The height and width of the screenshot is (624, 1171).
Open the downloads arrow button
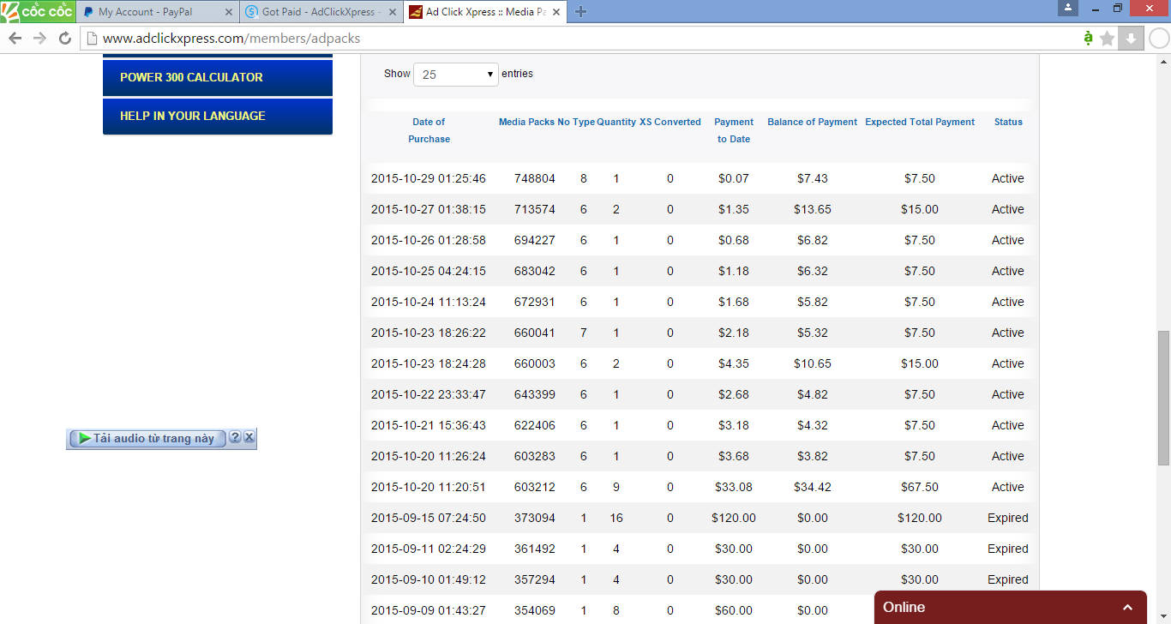(1131, 39)
